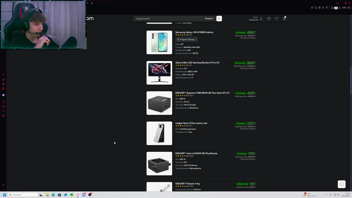This screenshot has width=352, height=198.
Task: Click the pin icon in browser toolbar
Action: [x=312, y=8]
